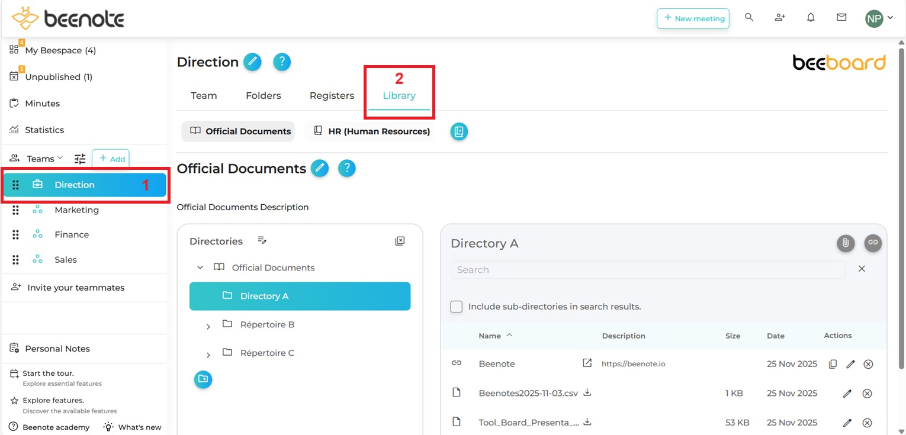Open the search magnifier in the header
906x435 pixels.
[x=749, y=18]
